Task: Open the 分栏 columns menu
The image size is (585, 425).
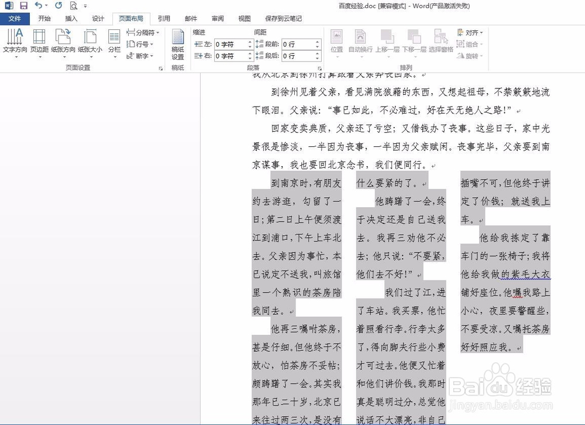Action: coord(114,43)
